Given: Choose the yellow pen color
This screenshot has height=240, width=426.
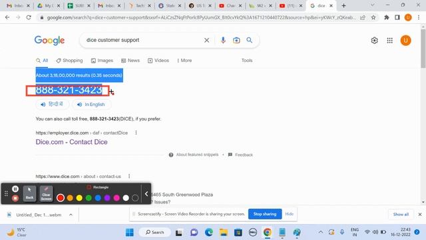Looking at the screenshot, I should coord(79,198).
